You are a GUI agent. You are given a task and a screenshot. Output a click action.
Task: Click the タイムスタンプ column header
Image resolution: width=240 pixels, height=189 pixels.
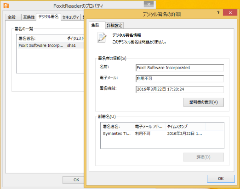click(185, 127)
